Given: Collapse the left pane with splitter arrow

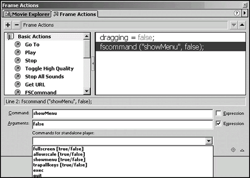Looking at the screenshot, I should click(x=93, y=64).
